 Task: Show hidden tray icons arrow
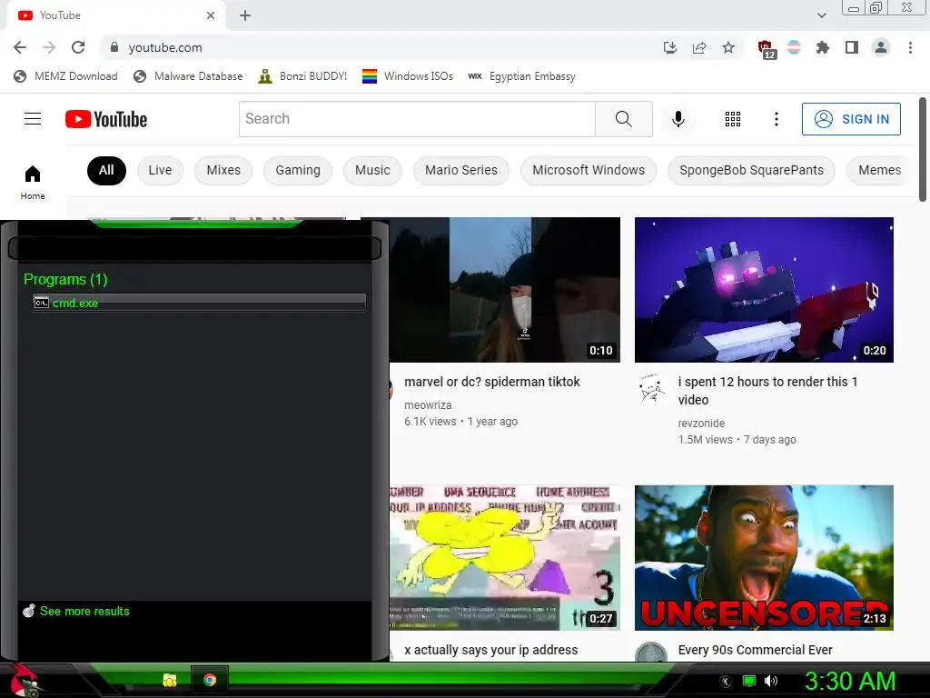(726, 682)
